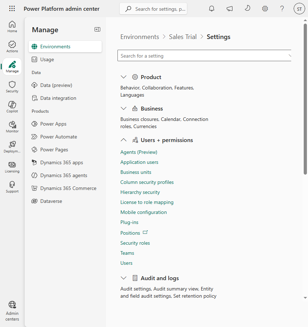Viewport: 308px width, 327px height.
Task: Open Licensing in the left rail
Action: point(12,167)
